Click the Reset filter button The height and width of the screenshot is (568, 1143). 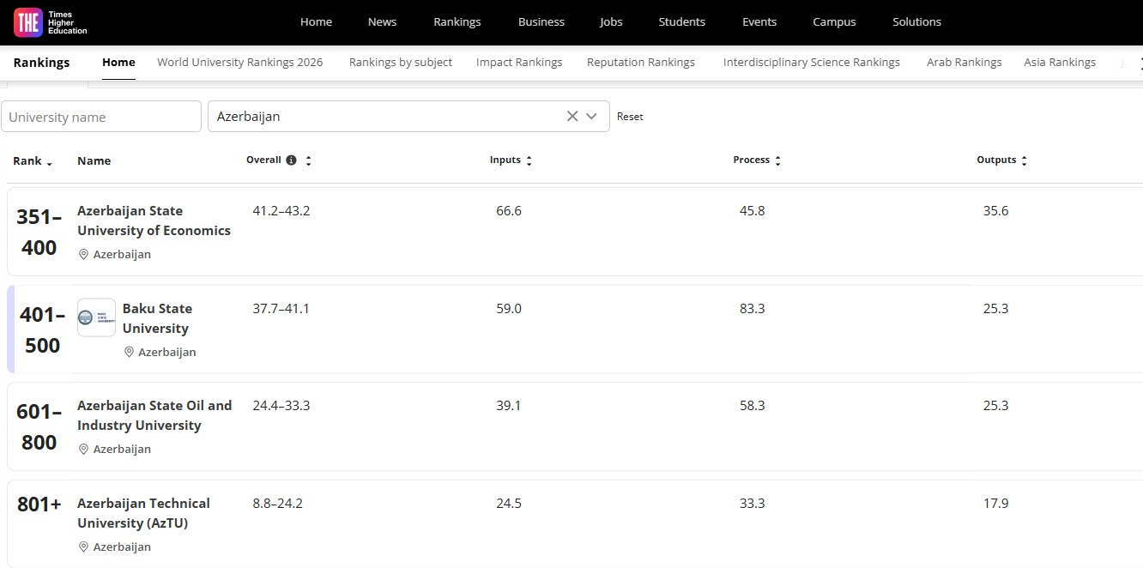click(630, 117)
